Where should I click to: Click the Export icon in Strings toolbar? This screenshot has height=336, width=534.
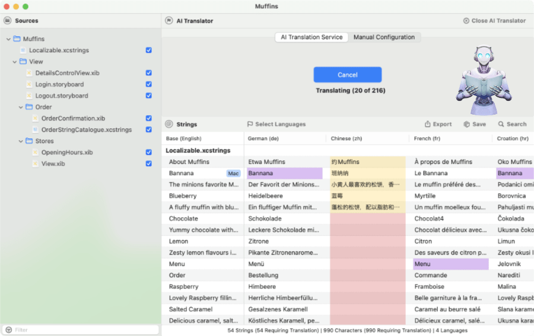(428, 125)
